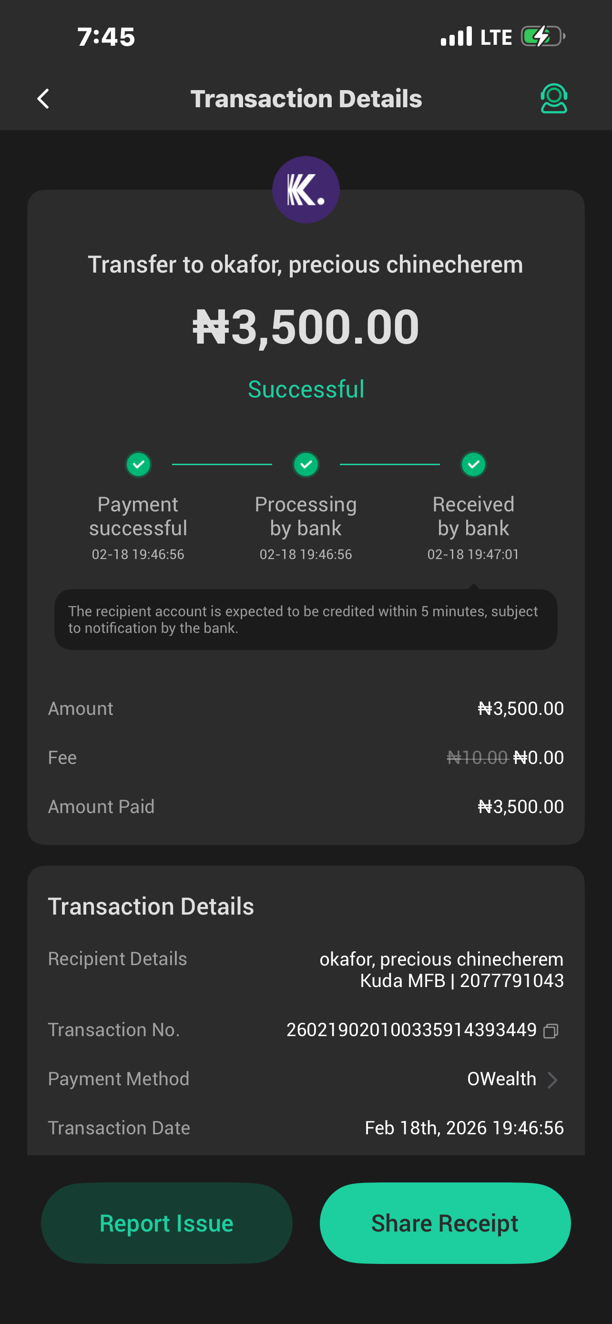Tap the recipient credited notice tooltip
The height and width of the screenshot is (1324, 612).
306,619
